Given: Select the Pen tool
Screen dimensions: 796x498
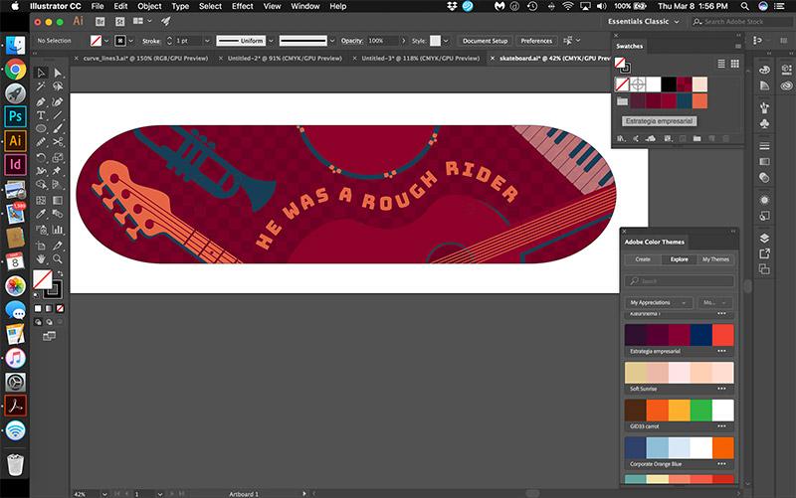Looking at the screenshot, I should pyautogui.click(x=42, y=100).
